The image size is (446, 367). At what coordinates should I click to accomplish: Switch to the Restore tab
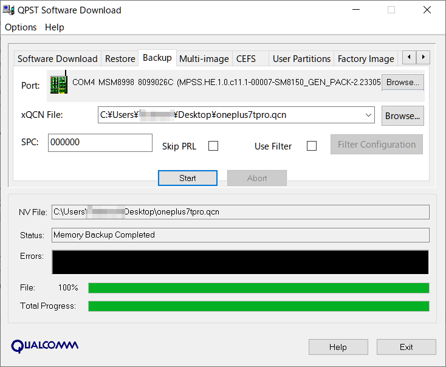[120, 58]
